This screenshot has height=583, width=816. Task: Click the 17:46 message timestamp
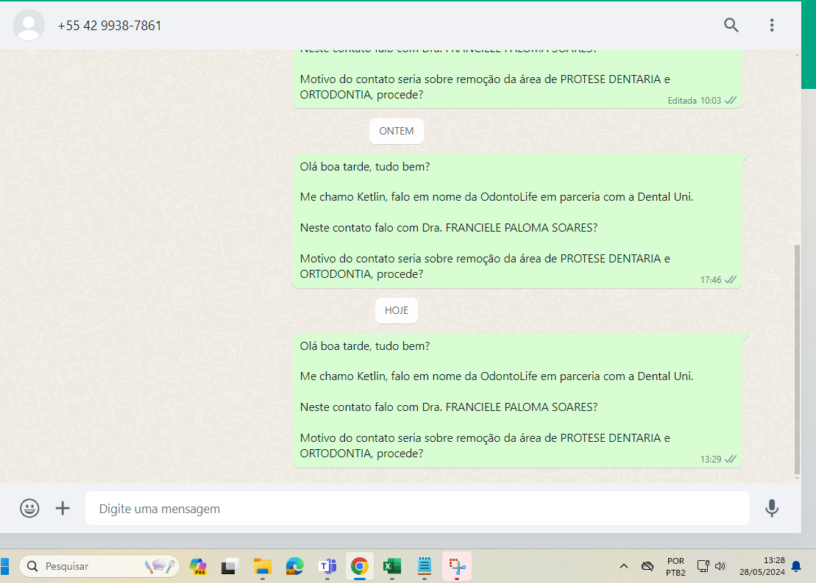pyautogui.click(x=710, y=280)
